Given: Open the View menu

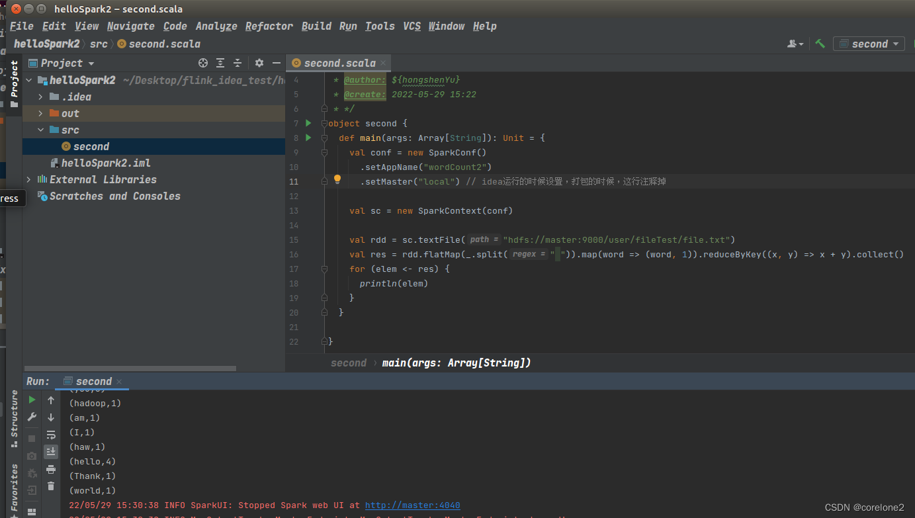Looking at the screenshot, I should tap(87, 26).
